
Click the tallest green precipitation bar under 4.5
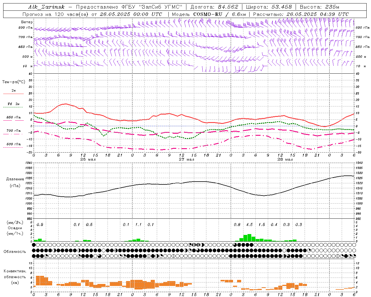click(249, 238)
